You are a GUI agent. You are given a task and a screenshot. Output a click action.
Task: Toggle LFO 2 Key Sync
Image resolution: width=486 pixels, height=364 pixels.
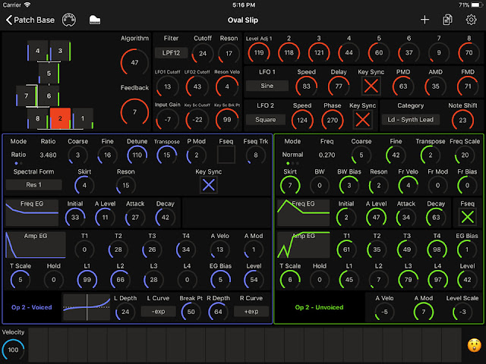click(362, 120)
